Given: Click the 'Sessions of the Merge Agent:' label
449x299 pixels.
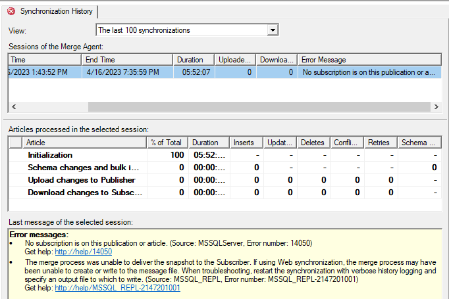Looking at the screenshot, I should (56, 47).
